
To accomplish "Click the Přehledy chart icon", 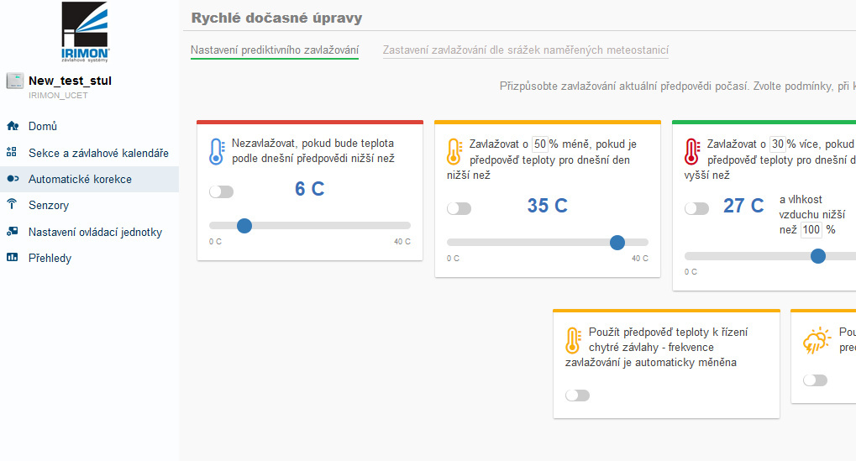I will pos(13,258).
